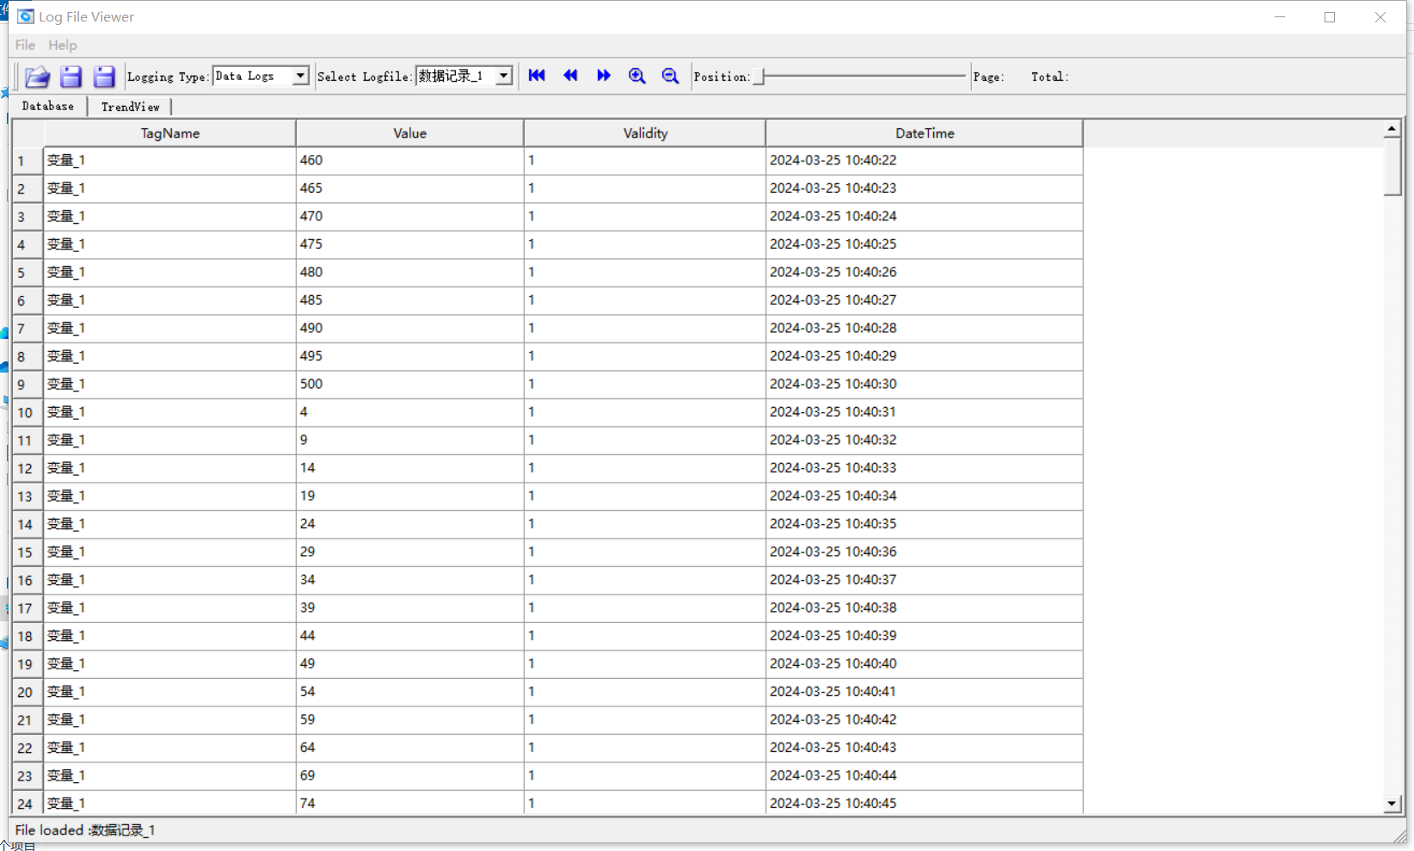Viewport: 1414px width, 851px height.
Task: Click the vertical scrollbar down arrow
Action: pyautogui.click(x=1392, y=804)
